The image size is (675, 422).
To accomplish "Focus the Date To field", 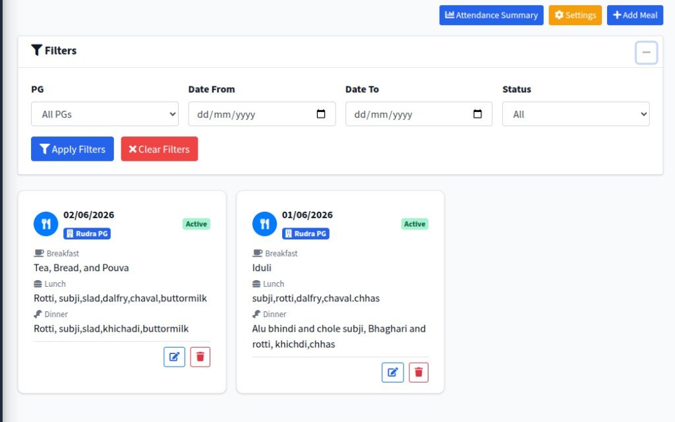I will point(419,114).
